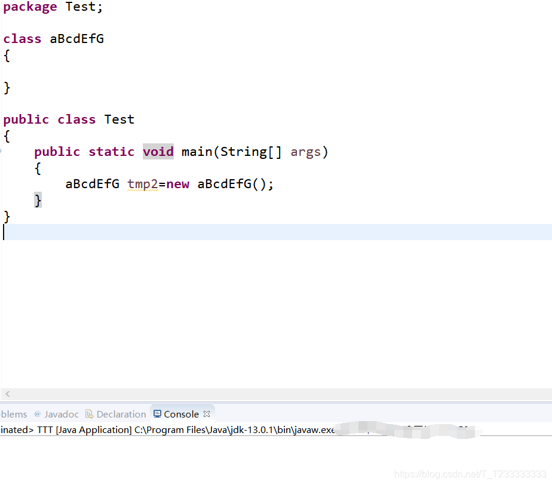Close the Console view with its X icon
This screenshot has width=552, height=485.
pyautogui.click(x=207, y=414)
